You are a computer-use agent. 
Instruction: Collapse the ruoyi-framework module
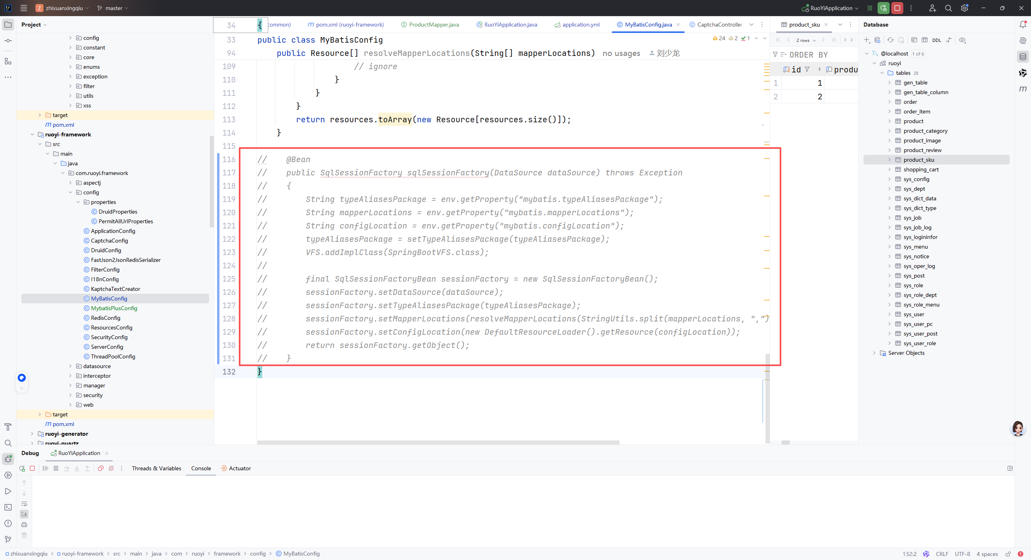tap(32, 134)
